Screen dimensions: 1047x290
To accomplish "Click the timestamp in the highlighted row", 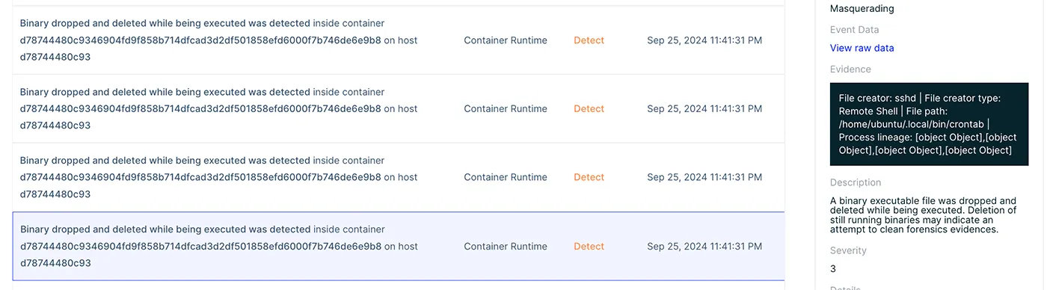I will click(704, 246).
